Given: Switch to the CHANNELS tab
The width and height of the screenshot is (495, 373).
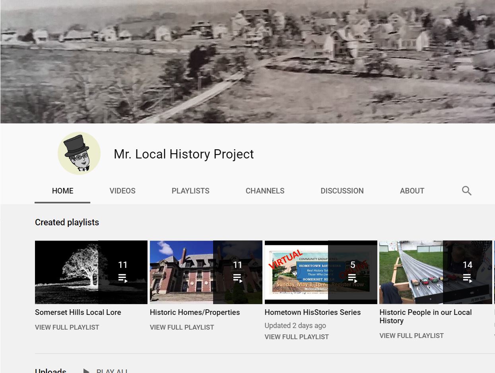Looking at the screenshot, I should click(265, 191).
